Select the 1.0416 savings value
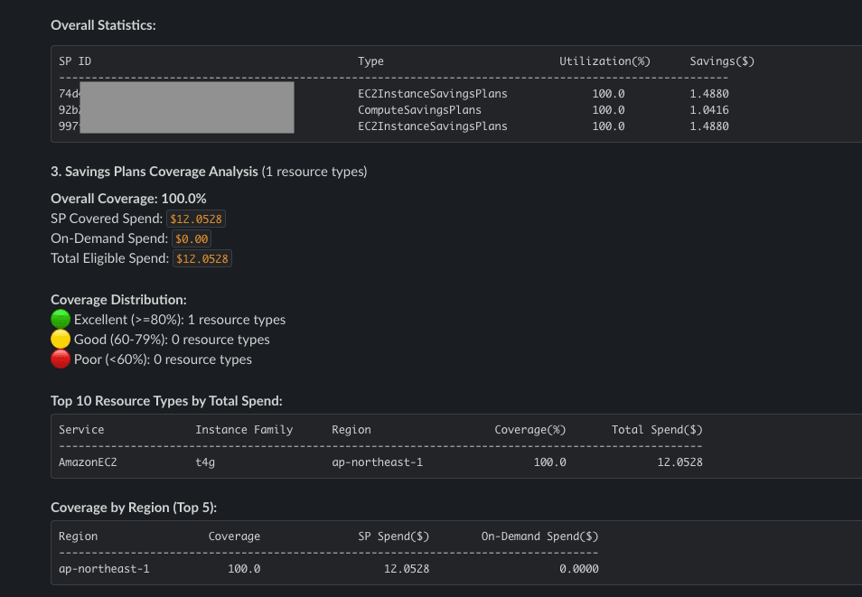 709,110
